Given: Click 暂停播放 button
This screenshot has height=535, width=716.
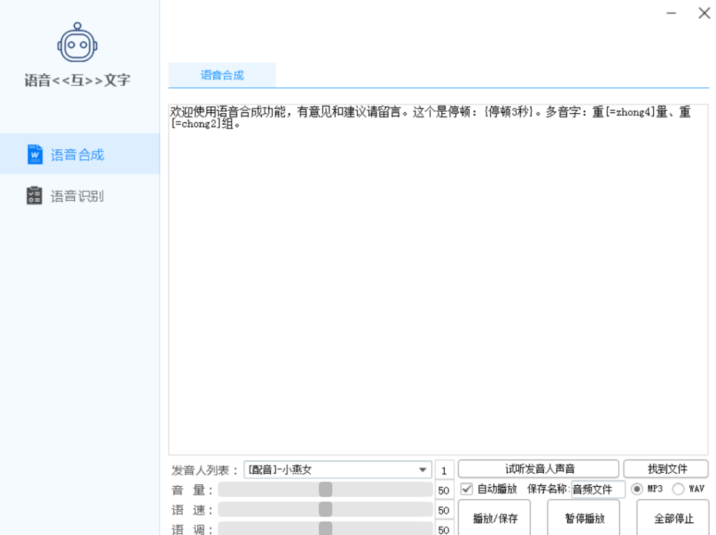Looking at the screenshot, I should point(584,518).
